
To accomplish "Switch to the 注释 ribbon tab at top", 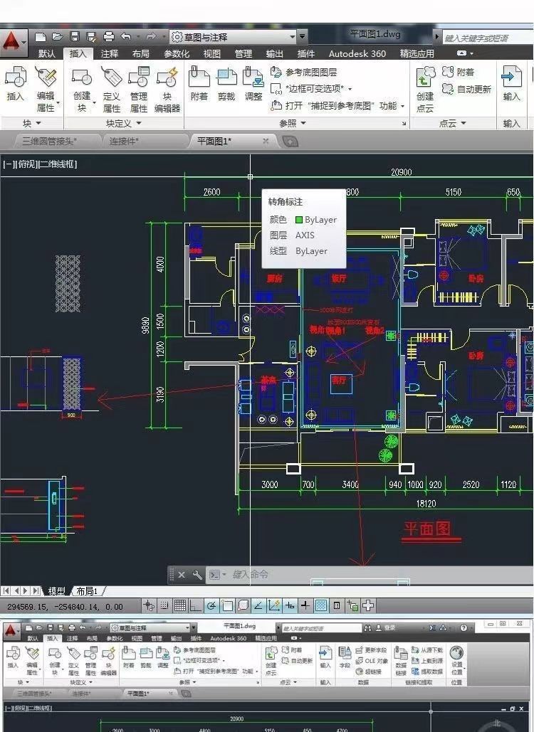I will click(110, 54).
